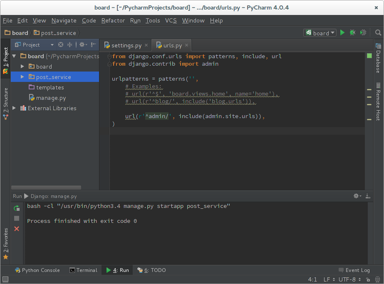The height and width of the screenshot is (284, 384).
Task: Click 'Process finished with exit code 0'
Action: (x=82, y=221)
